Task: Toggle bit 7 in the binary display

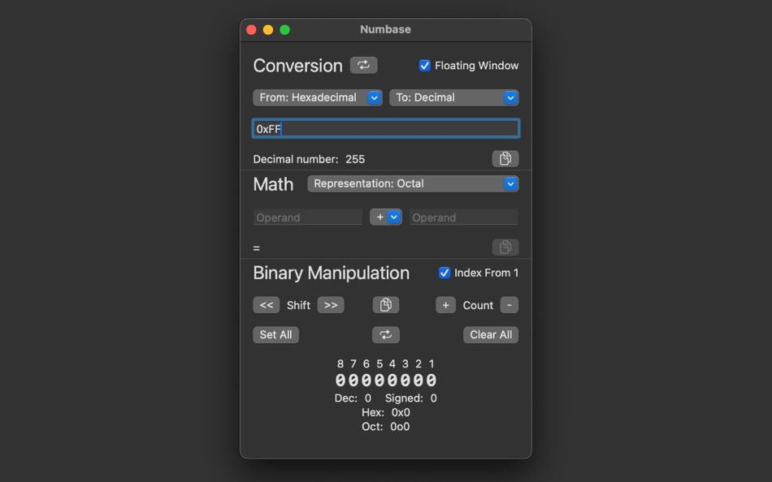Action: (x=353, y=380)
